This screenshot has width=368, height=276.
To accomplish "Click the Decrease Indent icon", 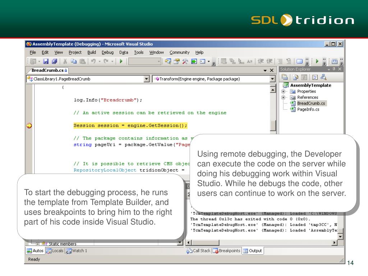I will (261, 61).
